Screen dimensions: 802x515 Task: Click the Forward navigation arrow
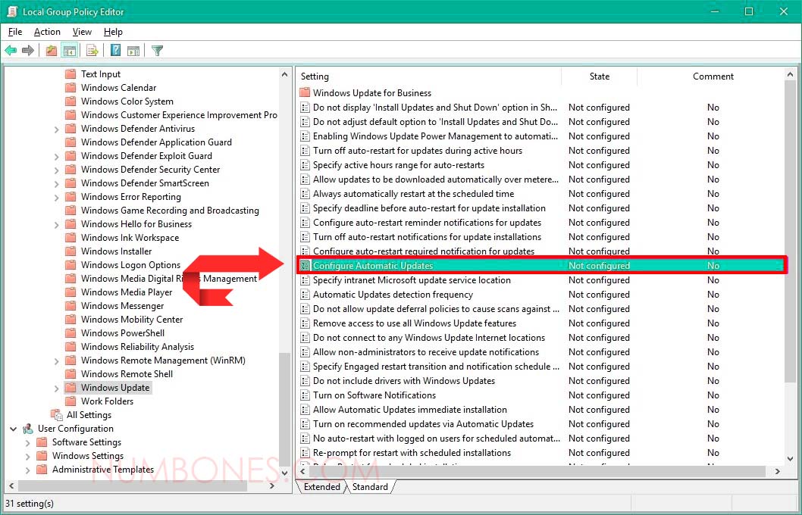pos(29,50)
